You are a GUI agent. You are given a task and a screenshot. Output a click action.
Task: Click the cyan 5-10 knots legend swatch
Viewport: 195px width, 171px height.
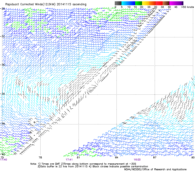(x=125, y=3)
